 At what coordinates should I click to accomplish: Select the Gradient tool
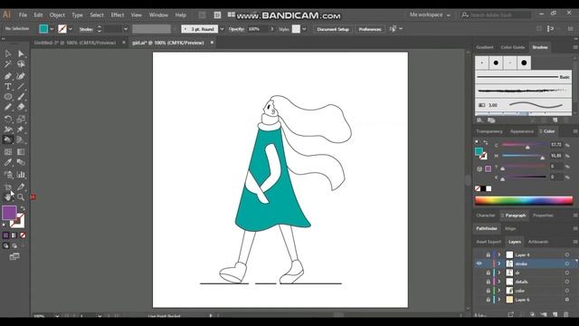[x=21, y=152]
